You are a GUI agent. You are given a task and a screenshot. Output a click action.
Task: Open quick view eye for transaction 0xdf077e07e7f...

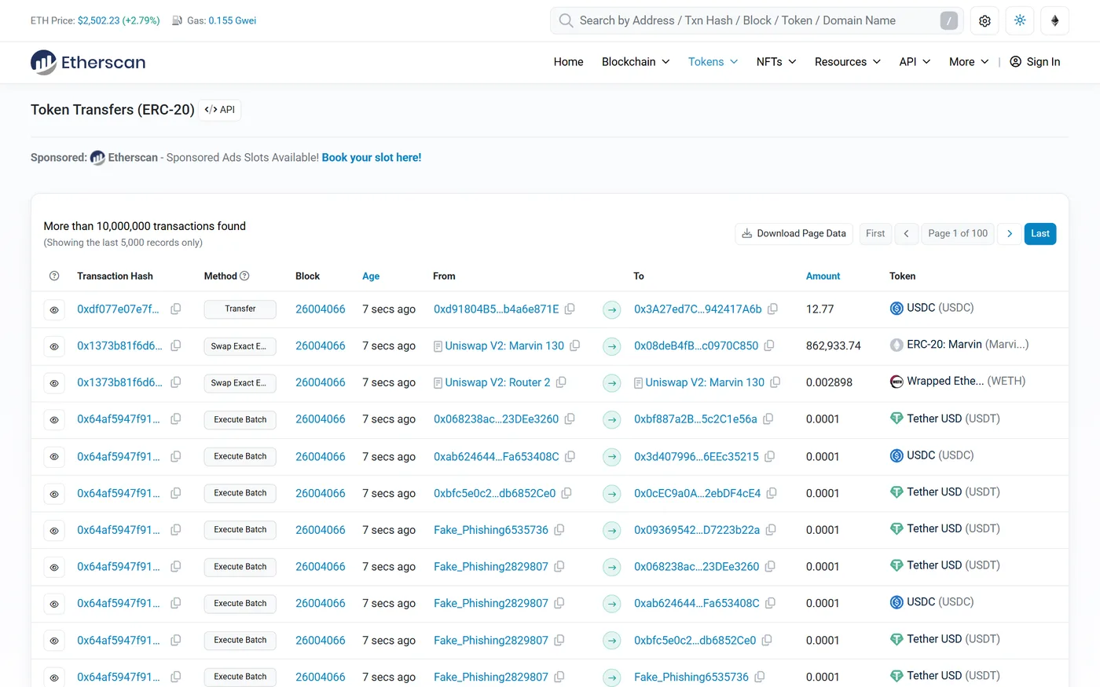54,310
